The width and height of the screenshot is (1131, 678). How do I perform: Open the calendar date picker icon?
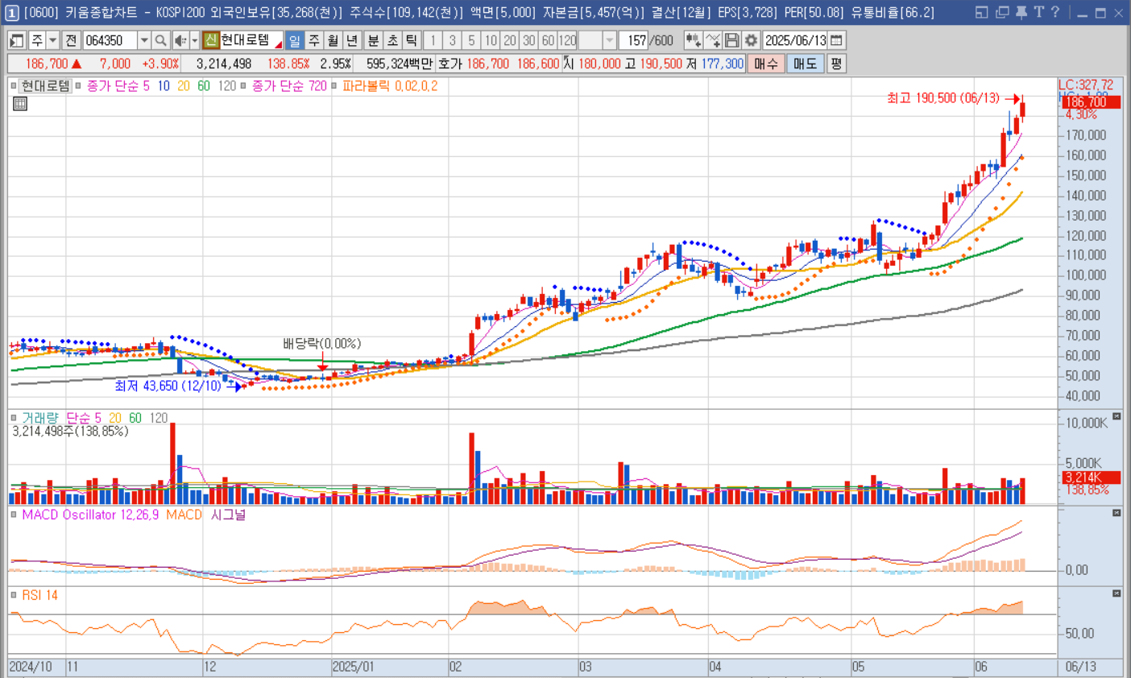836,40
